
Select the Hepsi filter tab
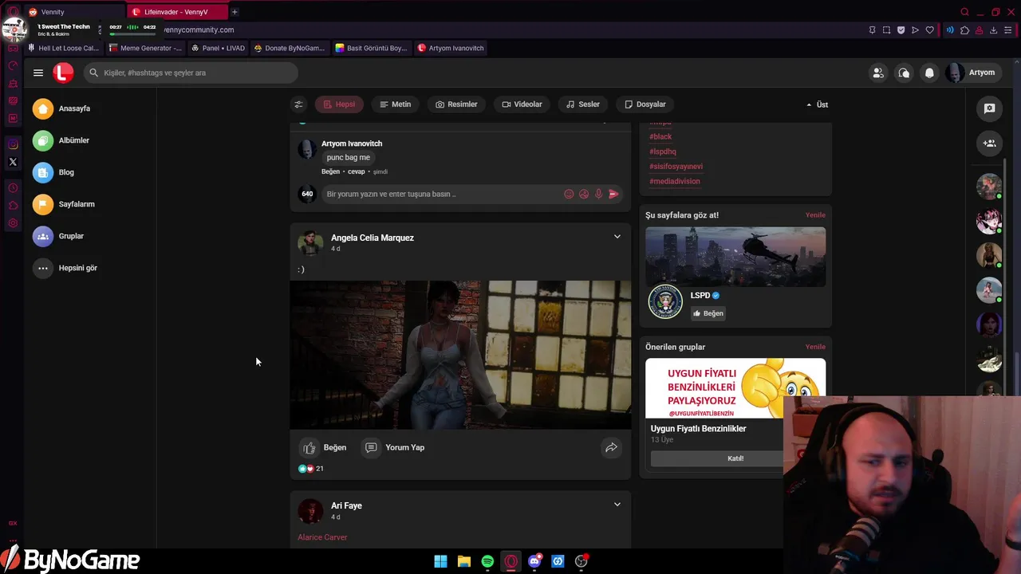(x=339, y=104)
